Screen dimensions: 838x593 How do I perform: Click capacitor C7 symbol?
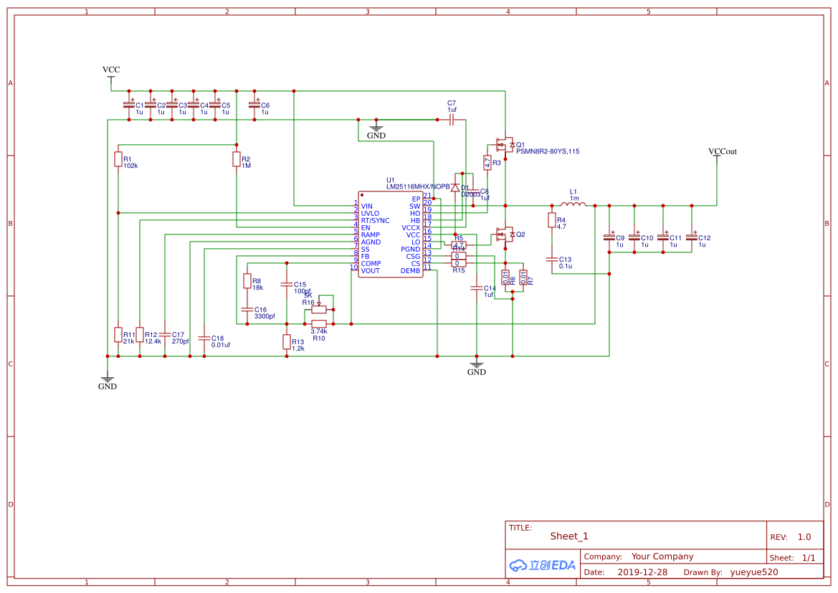point(452,120)
